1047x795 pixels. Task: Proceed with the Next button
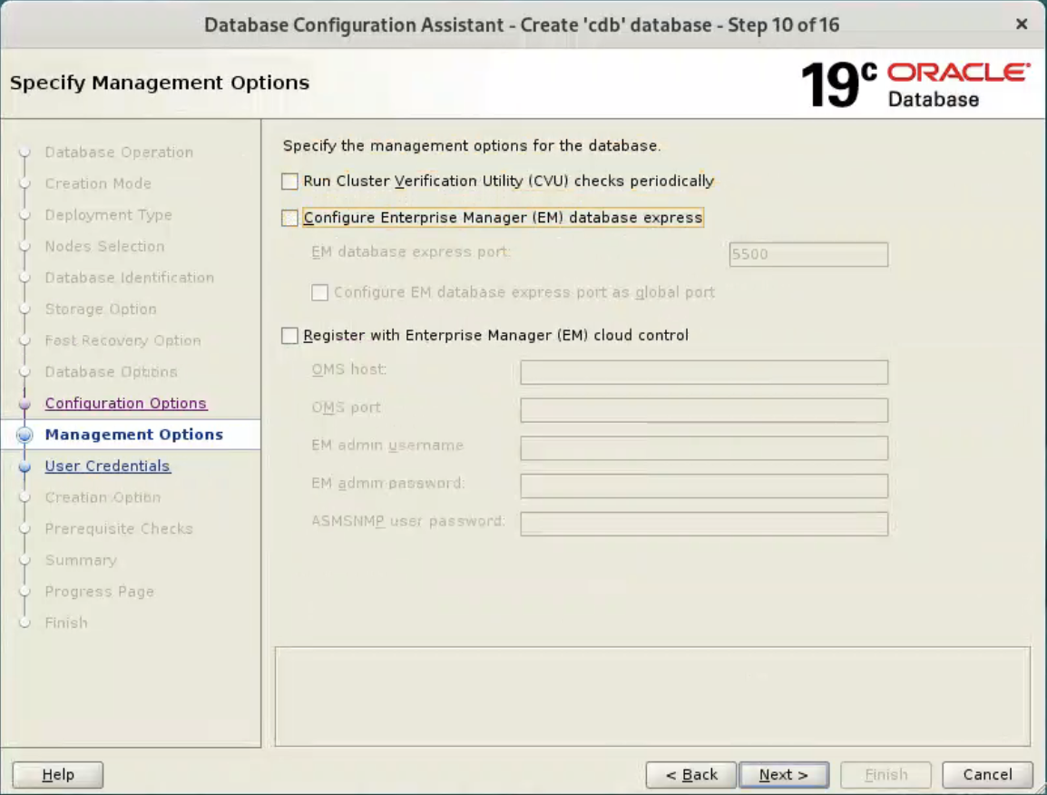(784, 775)
